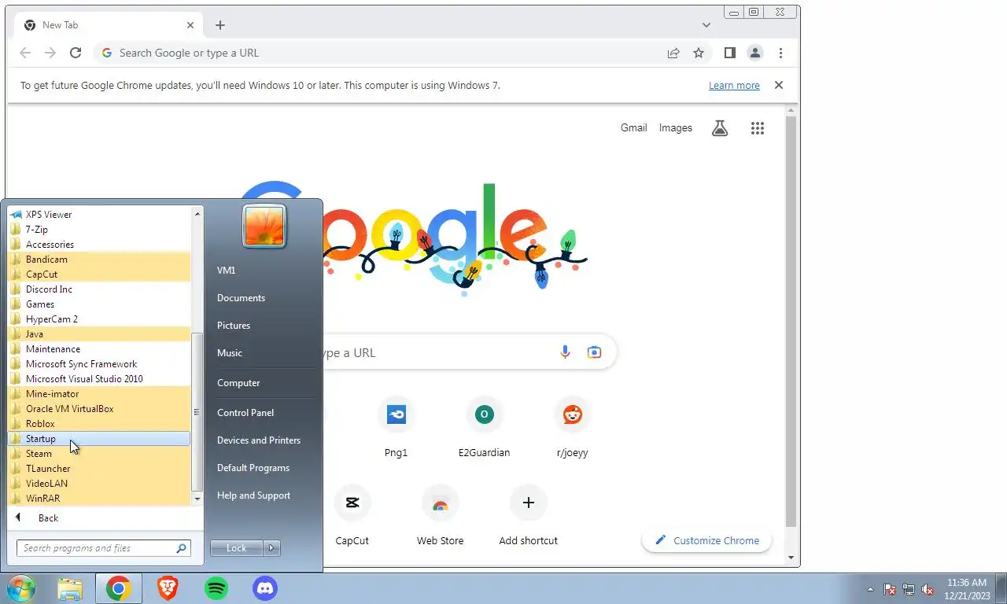Expand the Java folder
This screenshot has height=604, width=1007.
coord(99,334)
